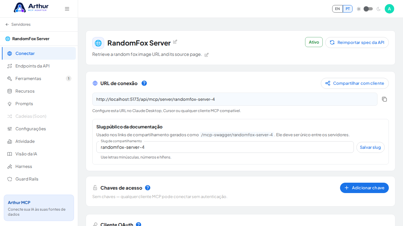Viewport: 403px width, 226px height.
Task: Open the Atividade section
Action: [39, 141]
